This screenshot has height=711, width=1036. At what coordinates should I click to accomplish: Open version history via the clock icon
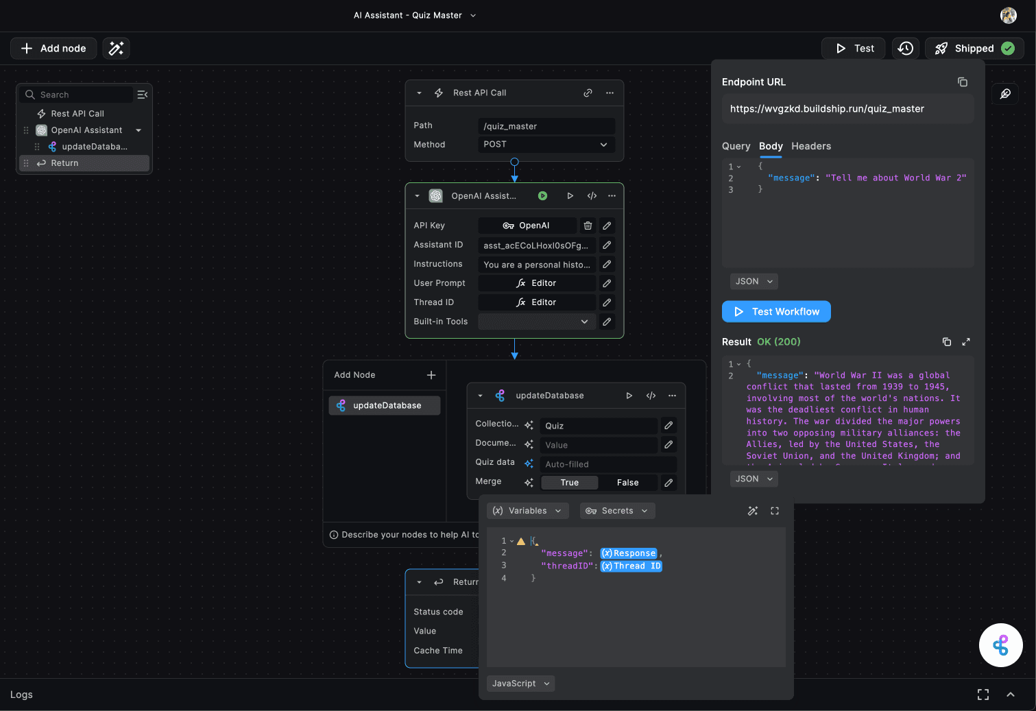pos(905,48)
